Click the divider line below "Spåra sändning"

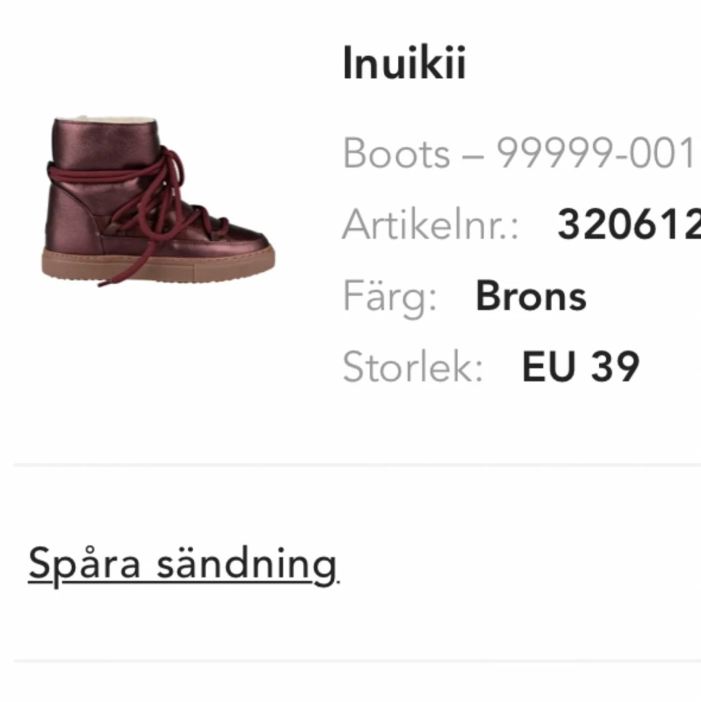pyautogui.click(x=356, y=661)
